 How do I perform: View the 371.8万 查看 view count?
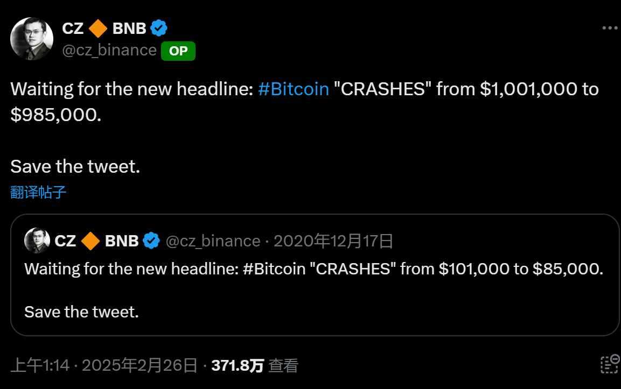(254, 366)
